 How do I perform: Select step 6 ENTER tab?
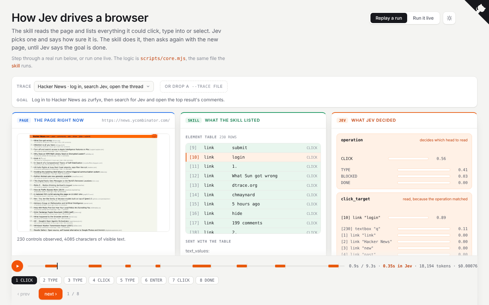(153, 280)
